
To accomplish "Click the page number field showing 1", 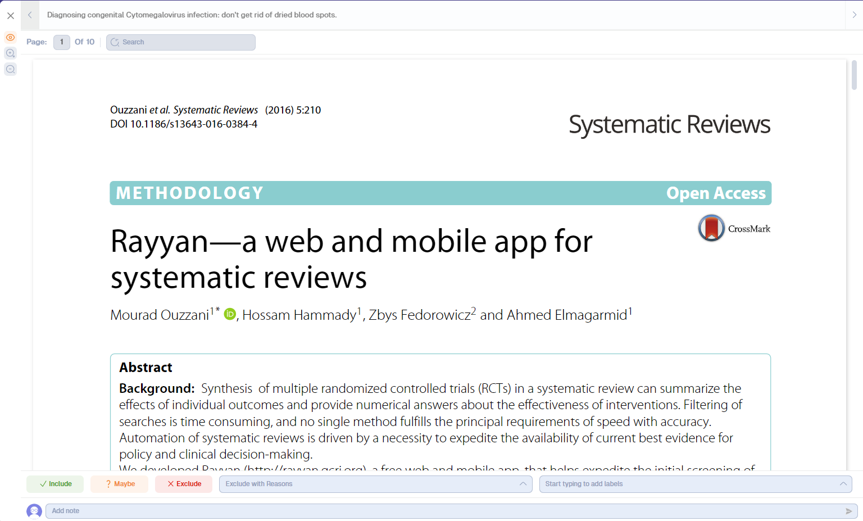I will click(x=62, y=42).
